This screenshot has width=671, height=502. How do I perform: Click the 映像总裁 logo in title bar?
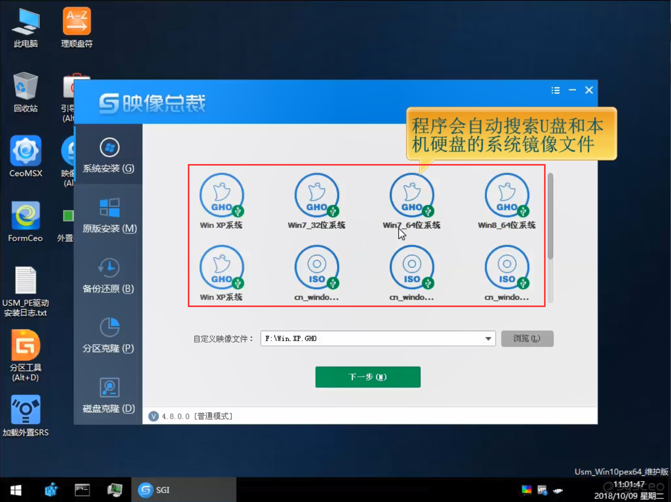click(152, 103)
